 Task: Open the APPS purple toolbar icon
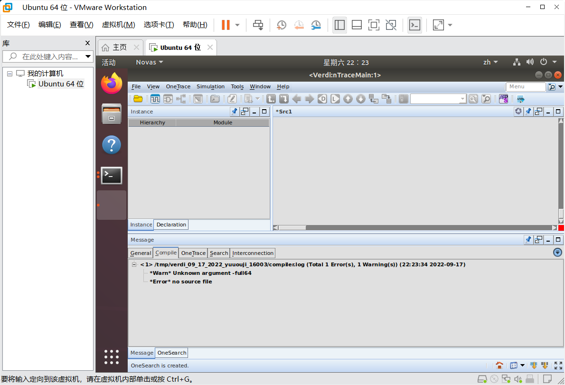[x=504, y=98]
